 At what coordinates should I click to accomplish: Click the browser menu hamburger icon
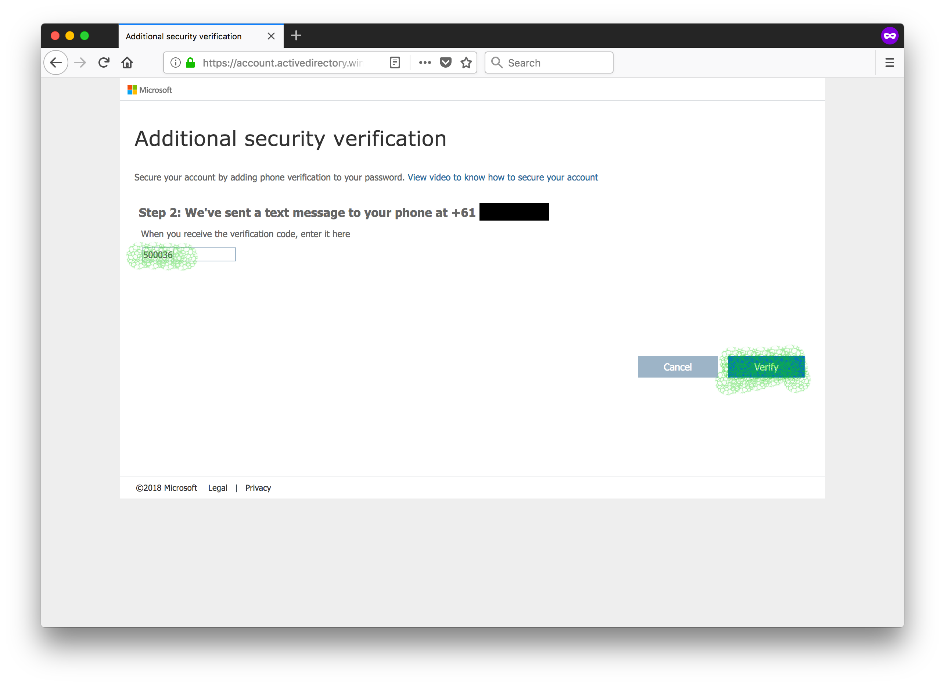890,62
